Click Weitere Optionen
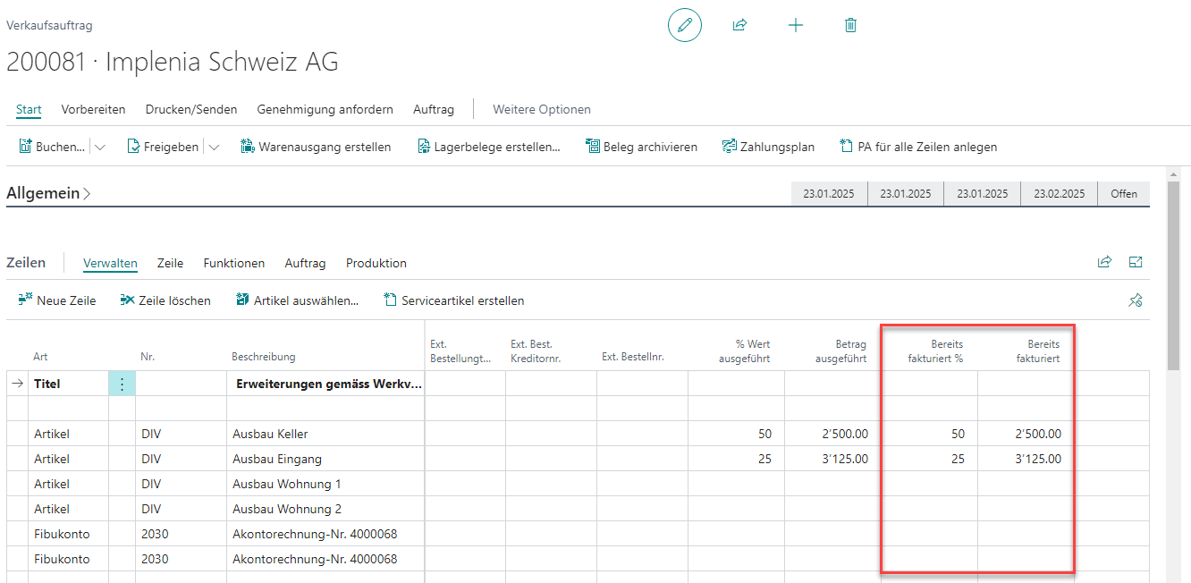The width and height of the screenshot is (1191, 583). [542, 110]
